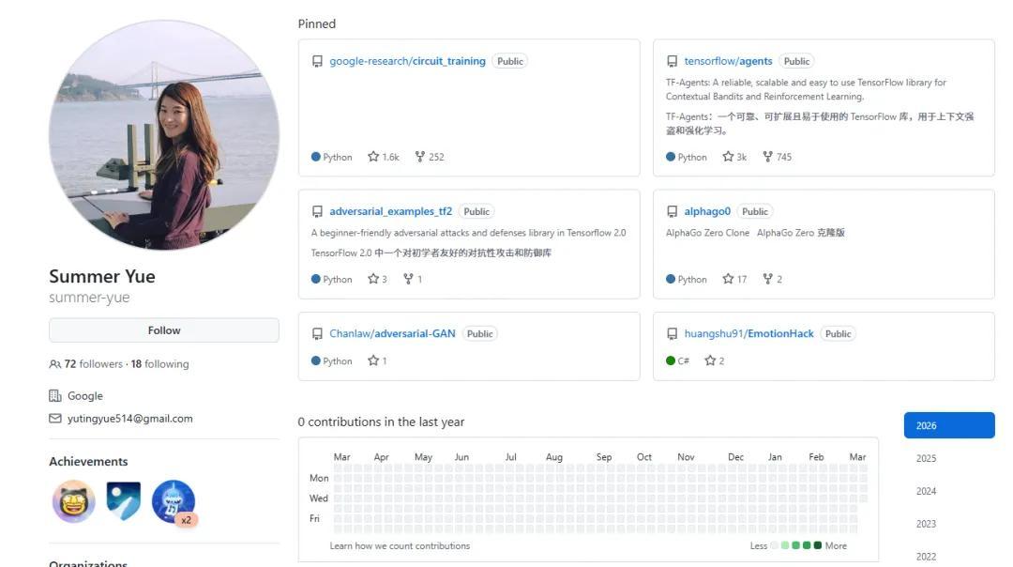Select the 2023 contributions year
1013x567 pixels.
927,524
